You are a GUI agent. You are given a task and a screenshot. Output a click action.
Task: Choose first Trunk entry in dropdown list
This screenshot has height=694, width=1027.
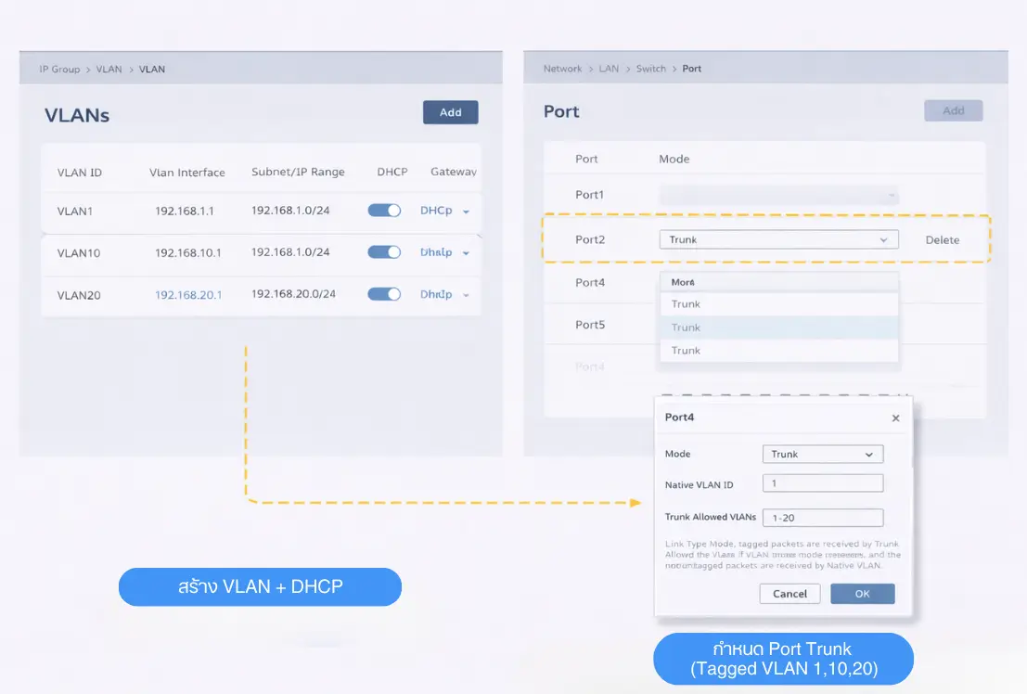point(778,304)
